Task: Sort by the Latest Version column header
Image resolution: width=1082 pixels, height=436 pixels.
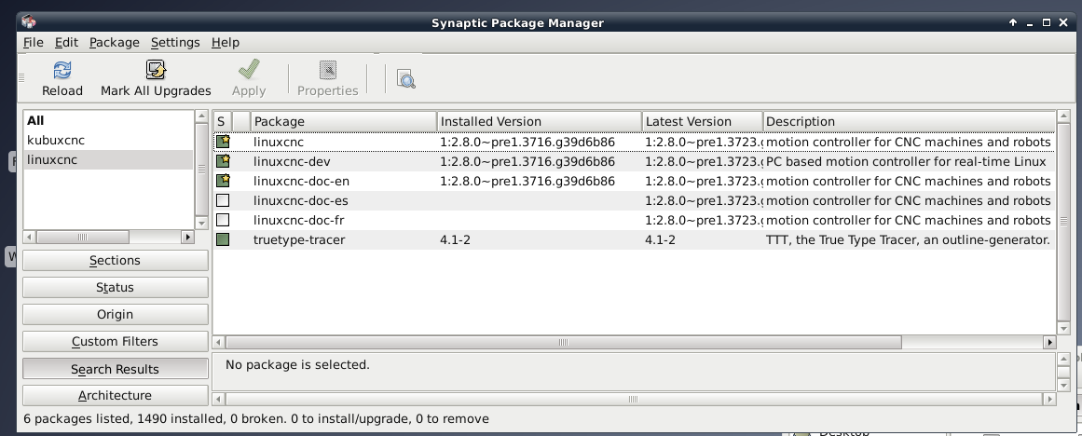Action: click(702, 121)
